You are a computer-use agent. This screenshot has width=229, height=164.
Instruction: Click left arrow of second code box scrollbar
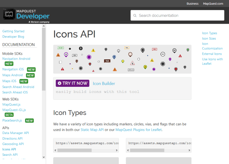point(128,150)
